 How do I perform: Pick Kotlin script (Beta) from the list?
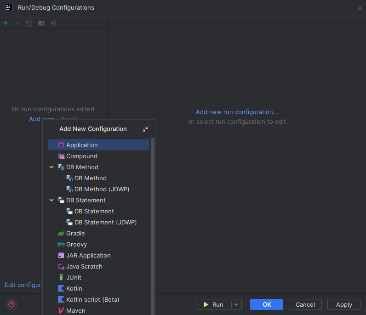[99, 299]
